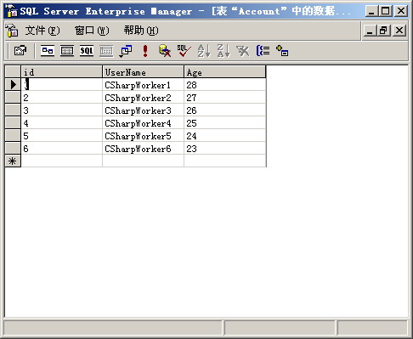Image resolution: width=413 pixels, height=339 pixels.
Task: Restore the inner document window
Action: (x=384, y=30)
